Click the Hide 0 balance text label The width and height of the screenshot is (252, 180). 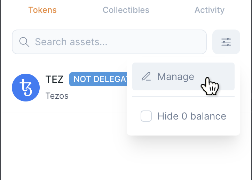(x=192, y=116)
